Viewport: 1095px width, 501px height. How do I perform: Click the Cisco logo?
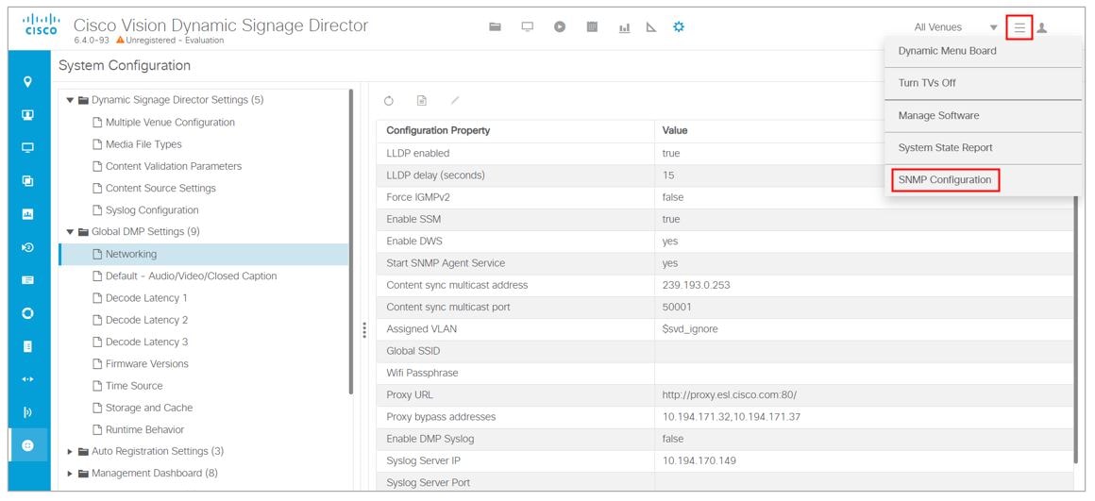[x=42, y=25]
